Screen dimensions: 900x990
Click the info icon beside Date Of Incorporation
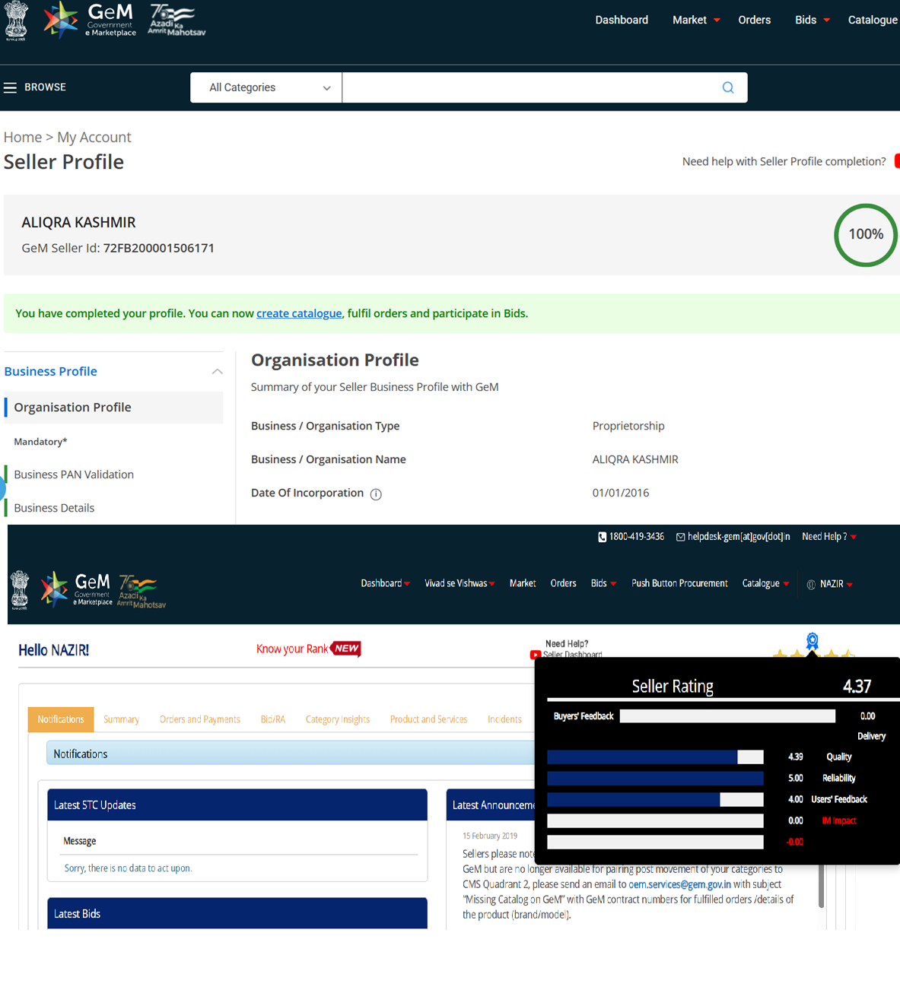[x=376, y=494]
